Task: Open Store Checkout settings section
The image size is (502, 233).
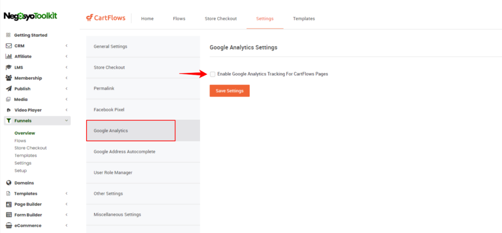Action: 143,68
